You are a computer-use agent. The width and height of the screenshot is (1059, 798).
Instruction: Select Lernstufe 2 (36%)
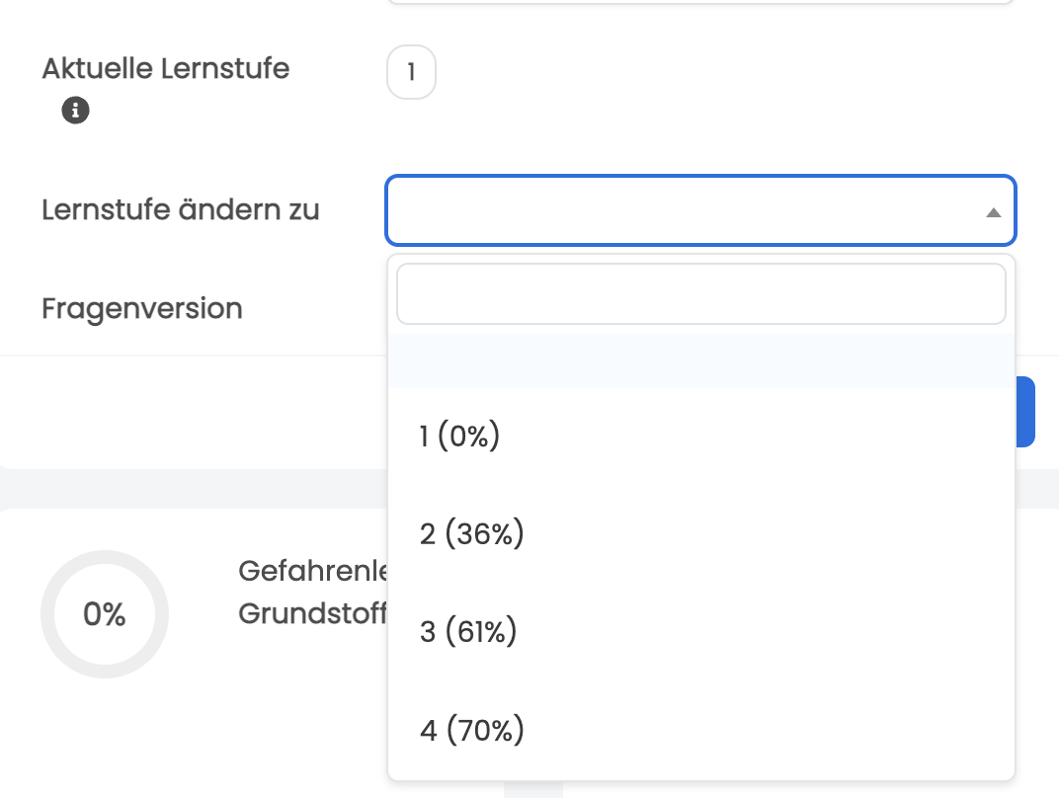point(471,534)
